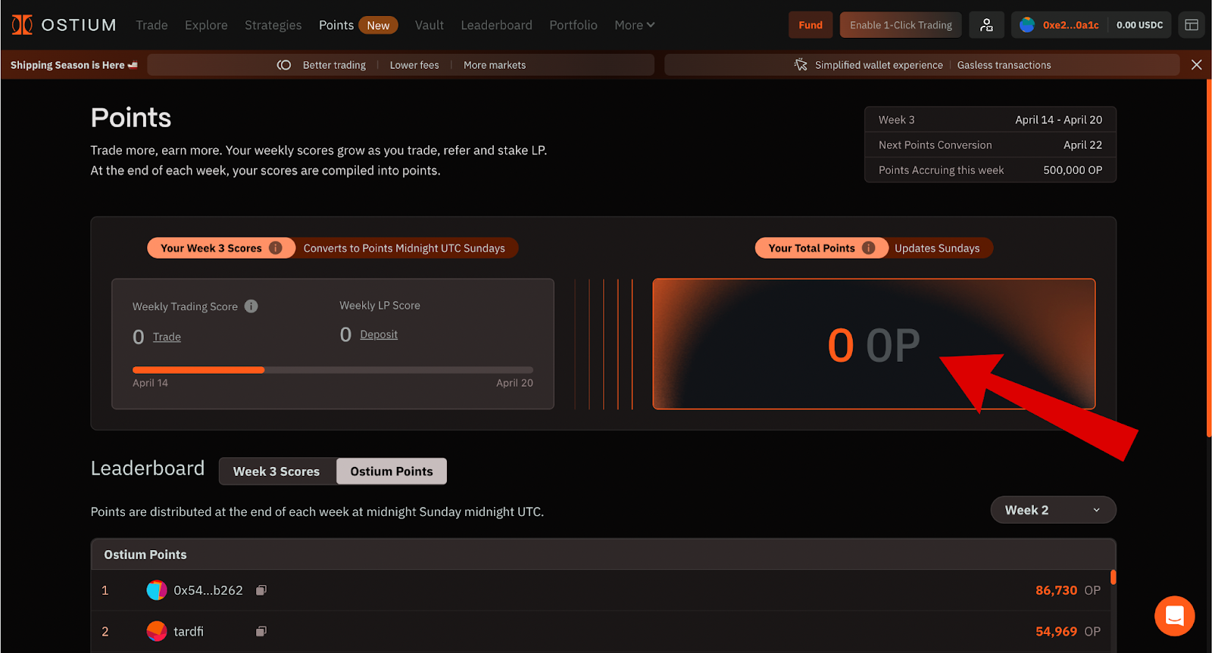This screenshot has height=653, width=1212.
Task: Click Enable 1-Click Trading button
Action: point(901,25)
